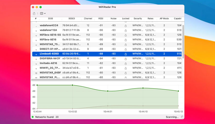This screenshot has height=124, width=215.
Task: Click Networks found: 20 status text
Action: click(x=47, y=117)
